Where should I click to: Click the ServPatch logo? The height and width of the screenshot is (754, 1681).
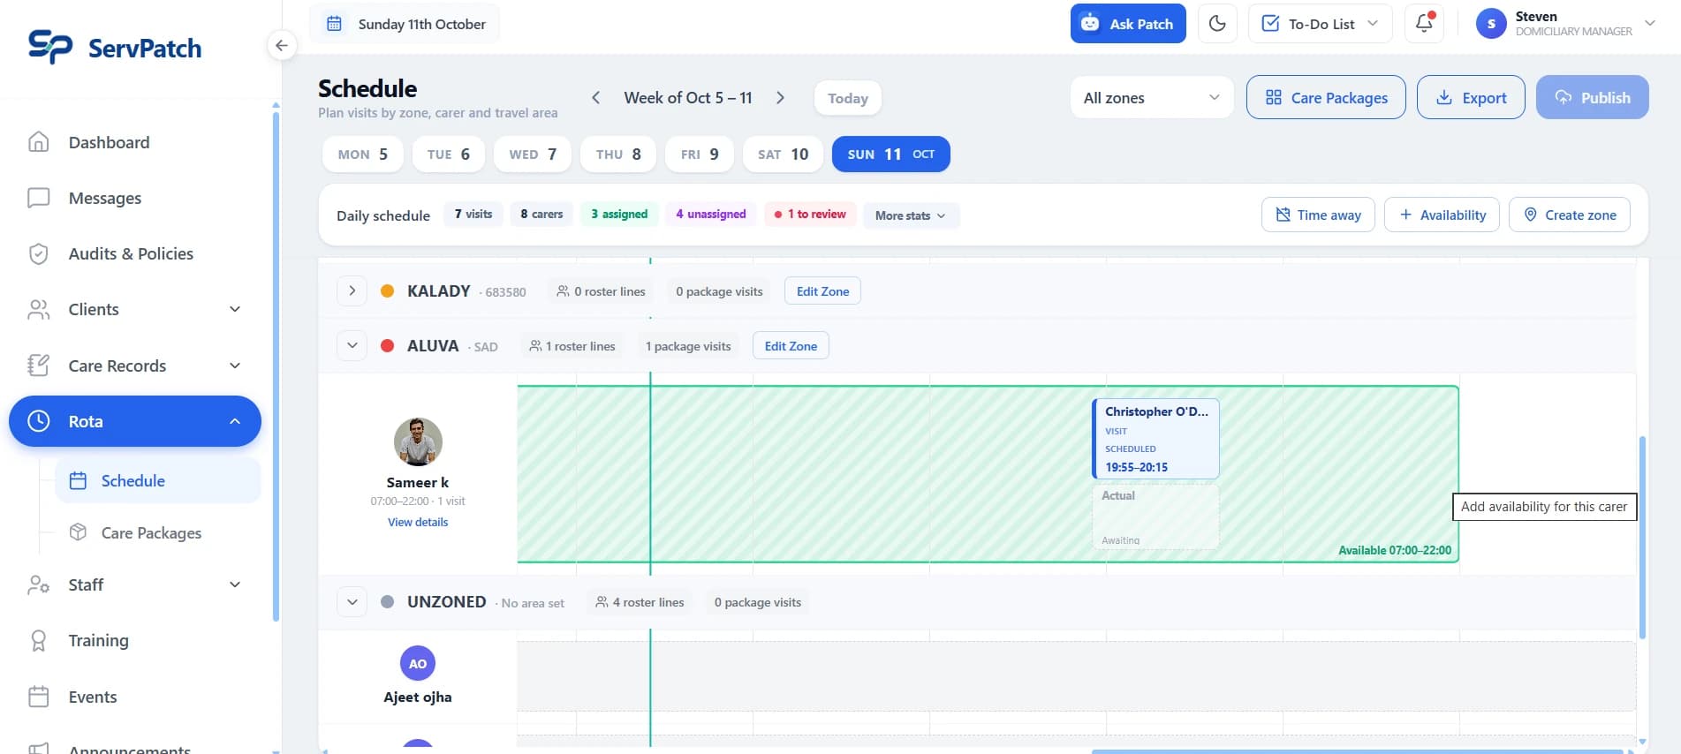[x=115, y=47]
